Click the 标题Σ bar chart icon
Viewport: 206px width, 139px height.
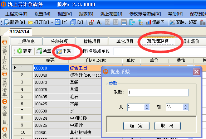[155, 22]
